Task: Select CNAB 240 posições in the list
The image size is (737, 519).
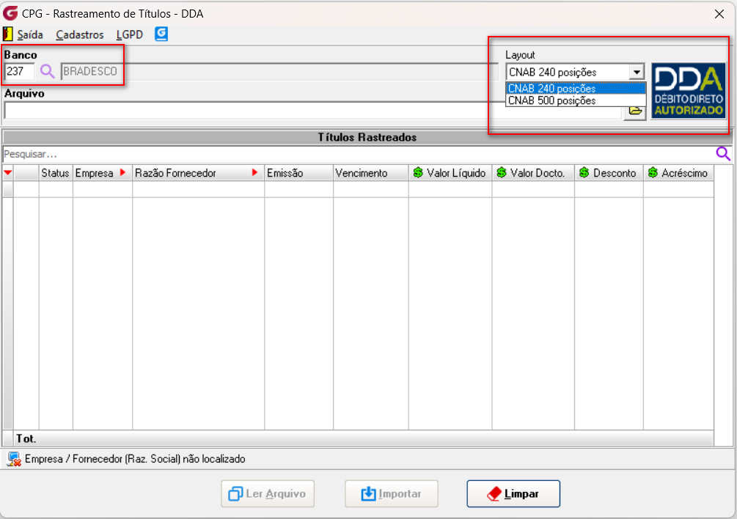Action: [576, 88]
